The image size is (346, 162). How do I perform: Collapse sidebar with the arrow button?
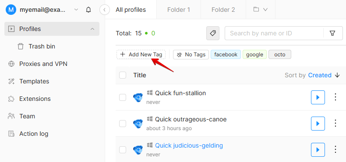pos(105,10)
